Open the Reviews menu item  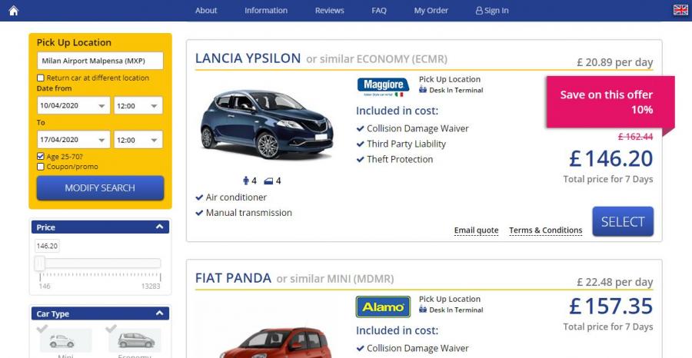click(x=329, y=11)
